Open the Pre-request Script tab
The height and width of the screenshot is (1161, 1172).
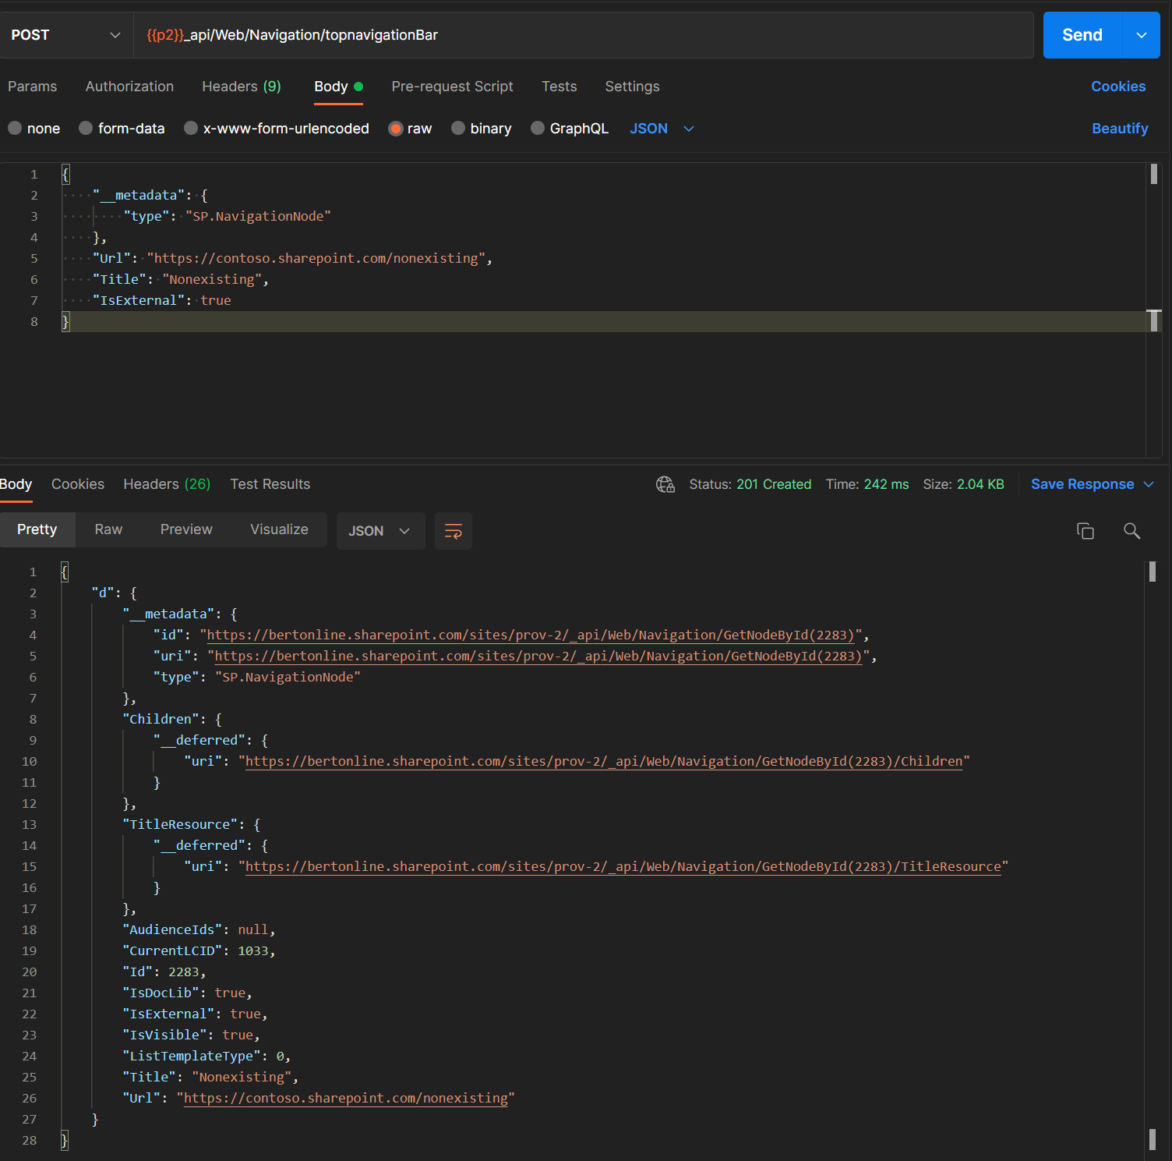[x=453, y=87]
